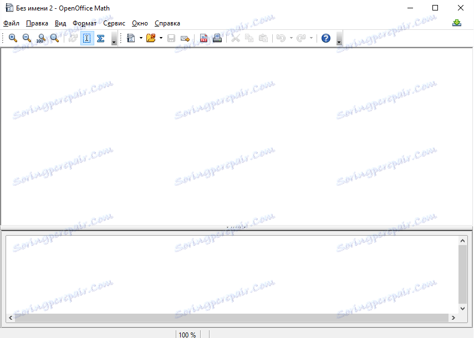
Task: Export the formula as PDF
Action: [x=204, y=38]
